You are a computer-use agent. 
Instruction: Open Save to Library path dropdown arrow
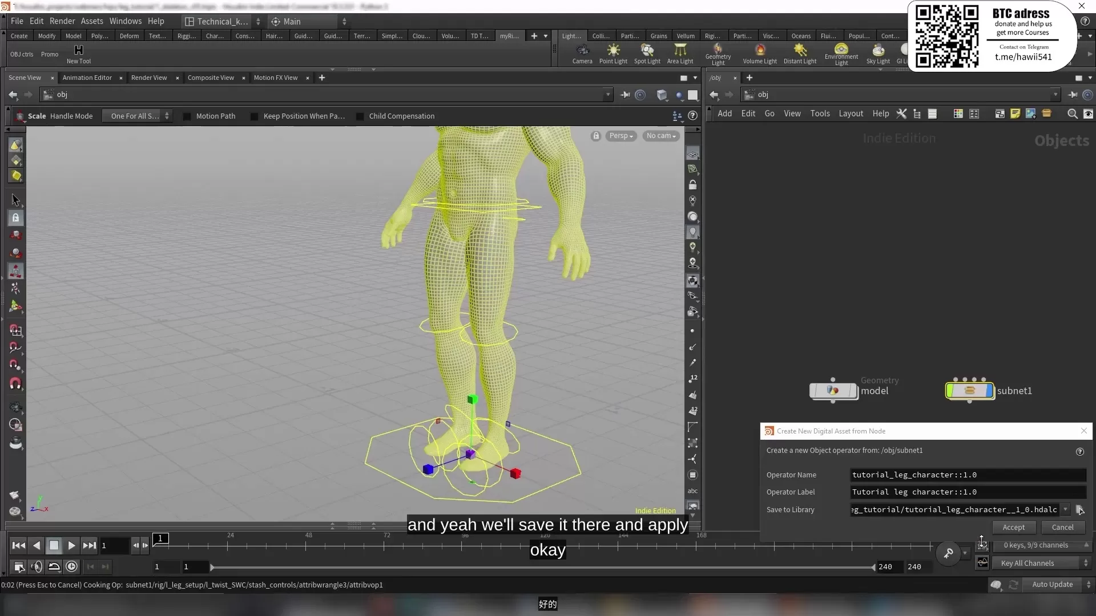pyautogui.click(x=1065, y=509)
